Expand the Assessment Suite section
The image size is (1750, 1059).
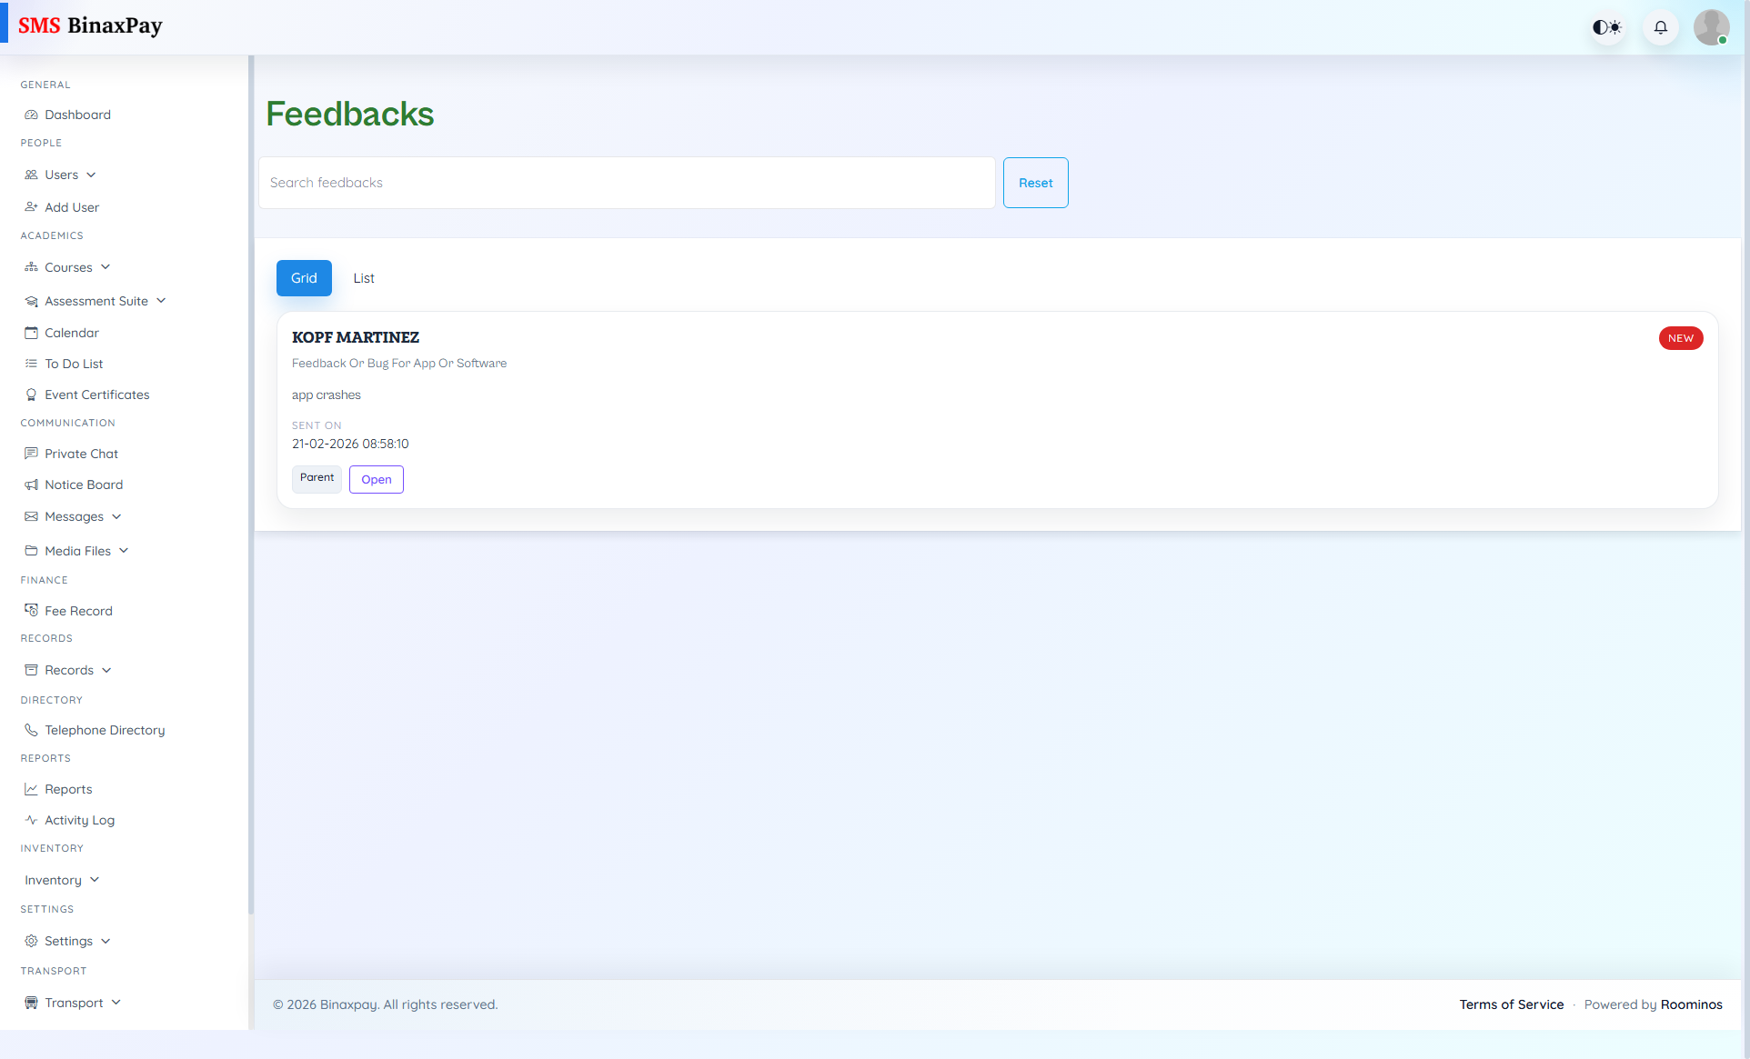(96, 301)
